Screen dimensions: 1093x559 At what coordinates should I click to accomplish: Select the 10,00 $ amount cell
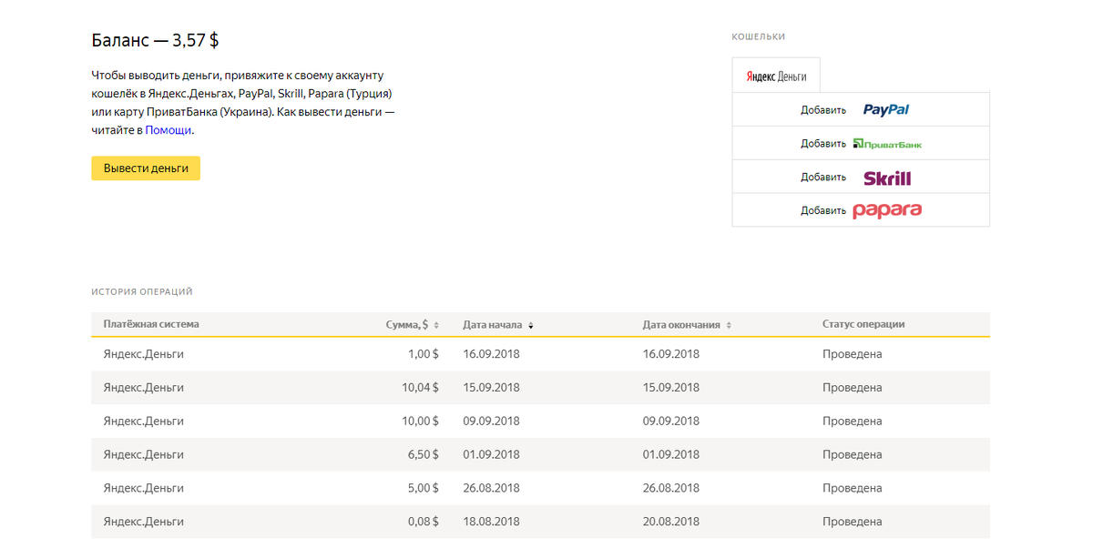pyautogui.click(x=420, y=422)
